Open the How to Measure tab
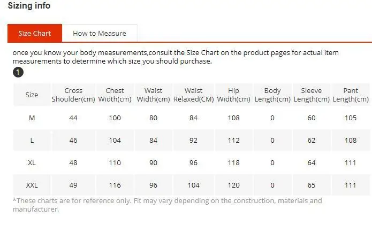The height and width of the screenshot is (233, 372). pos(100,33)
